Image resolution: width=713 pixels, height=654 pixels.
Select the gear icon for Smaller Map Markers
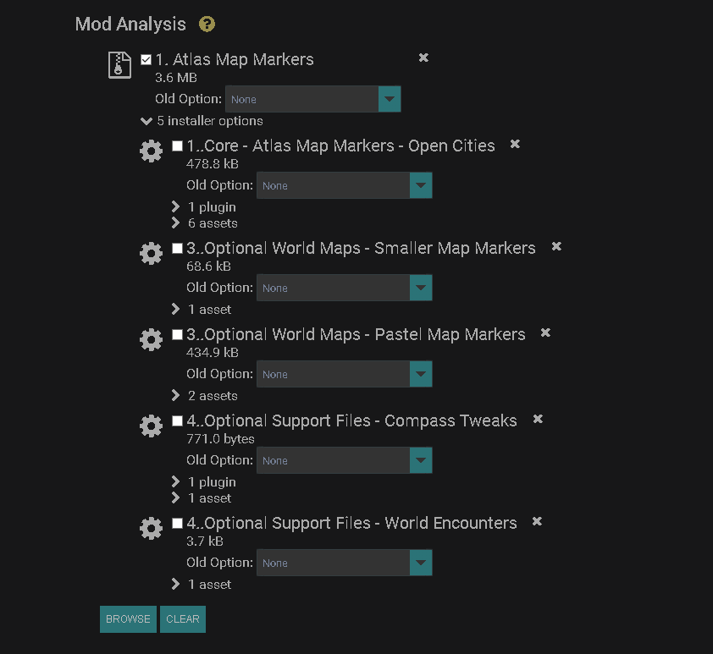(151, 253)
